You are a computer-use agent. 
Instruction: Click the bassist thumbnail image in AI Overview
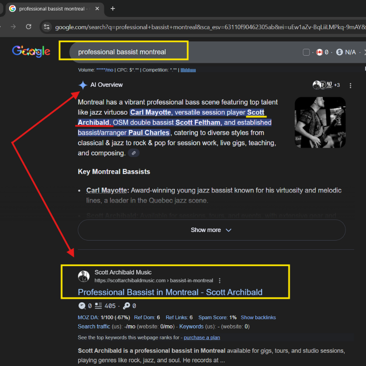tap(320, 122)
